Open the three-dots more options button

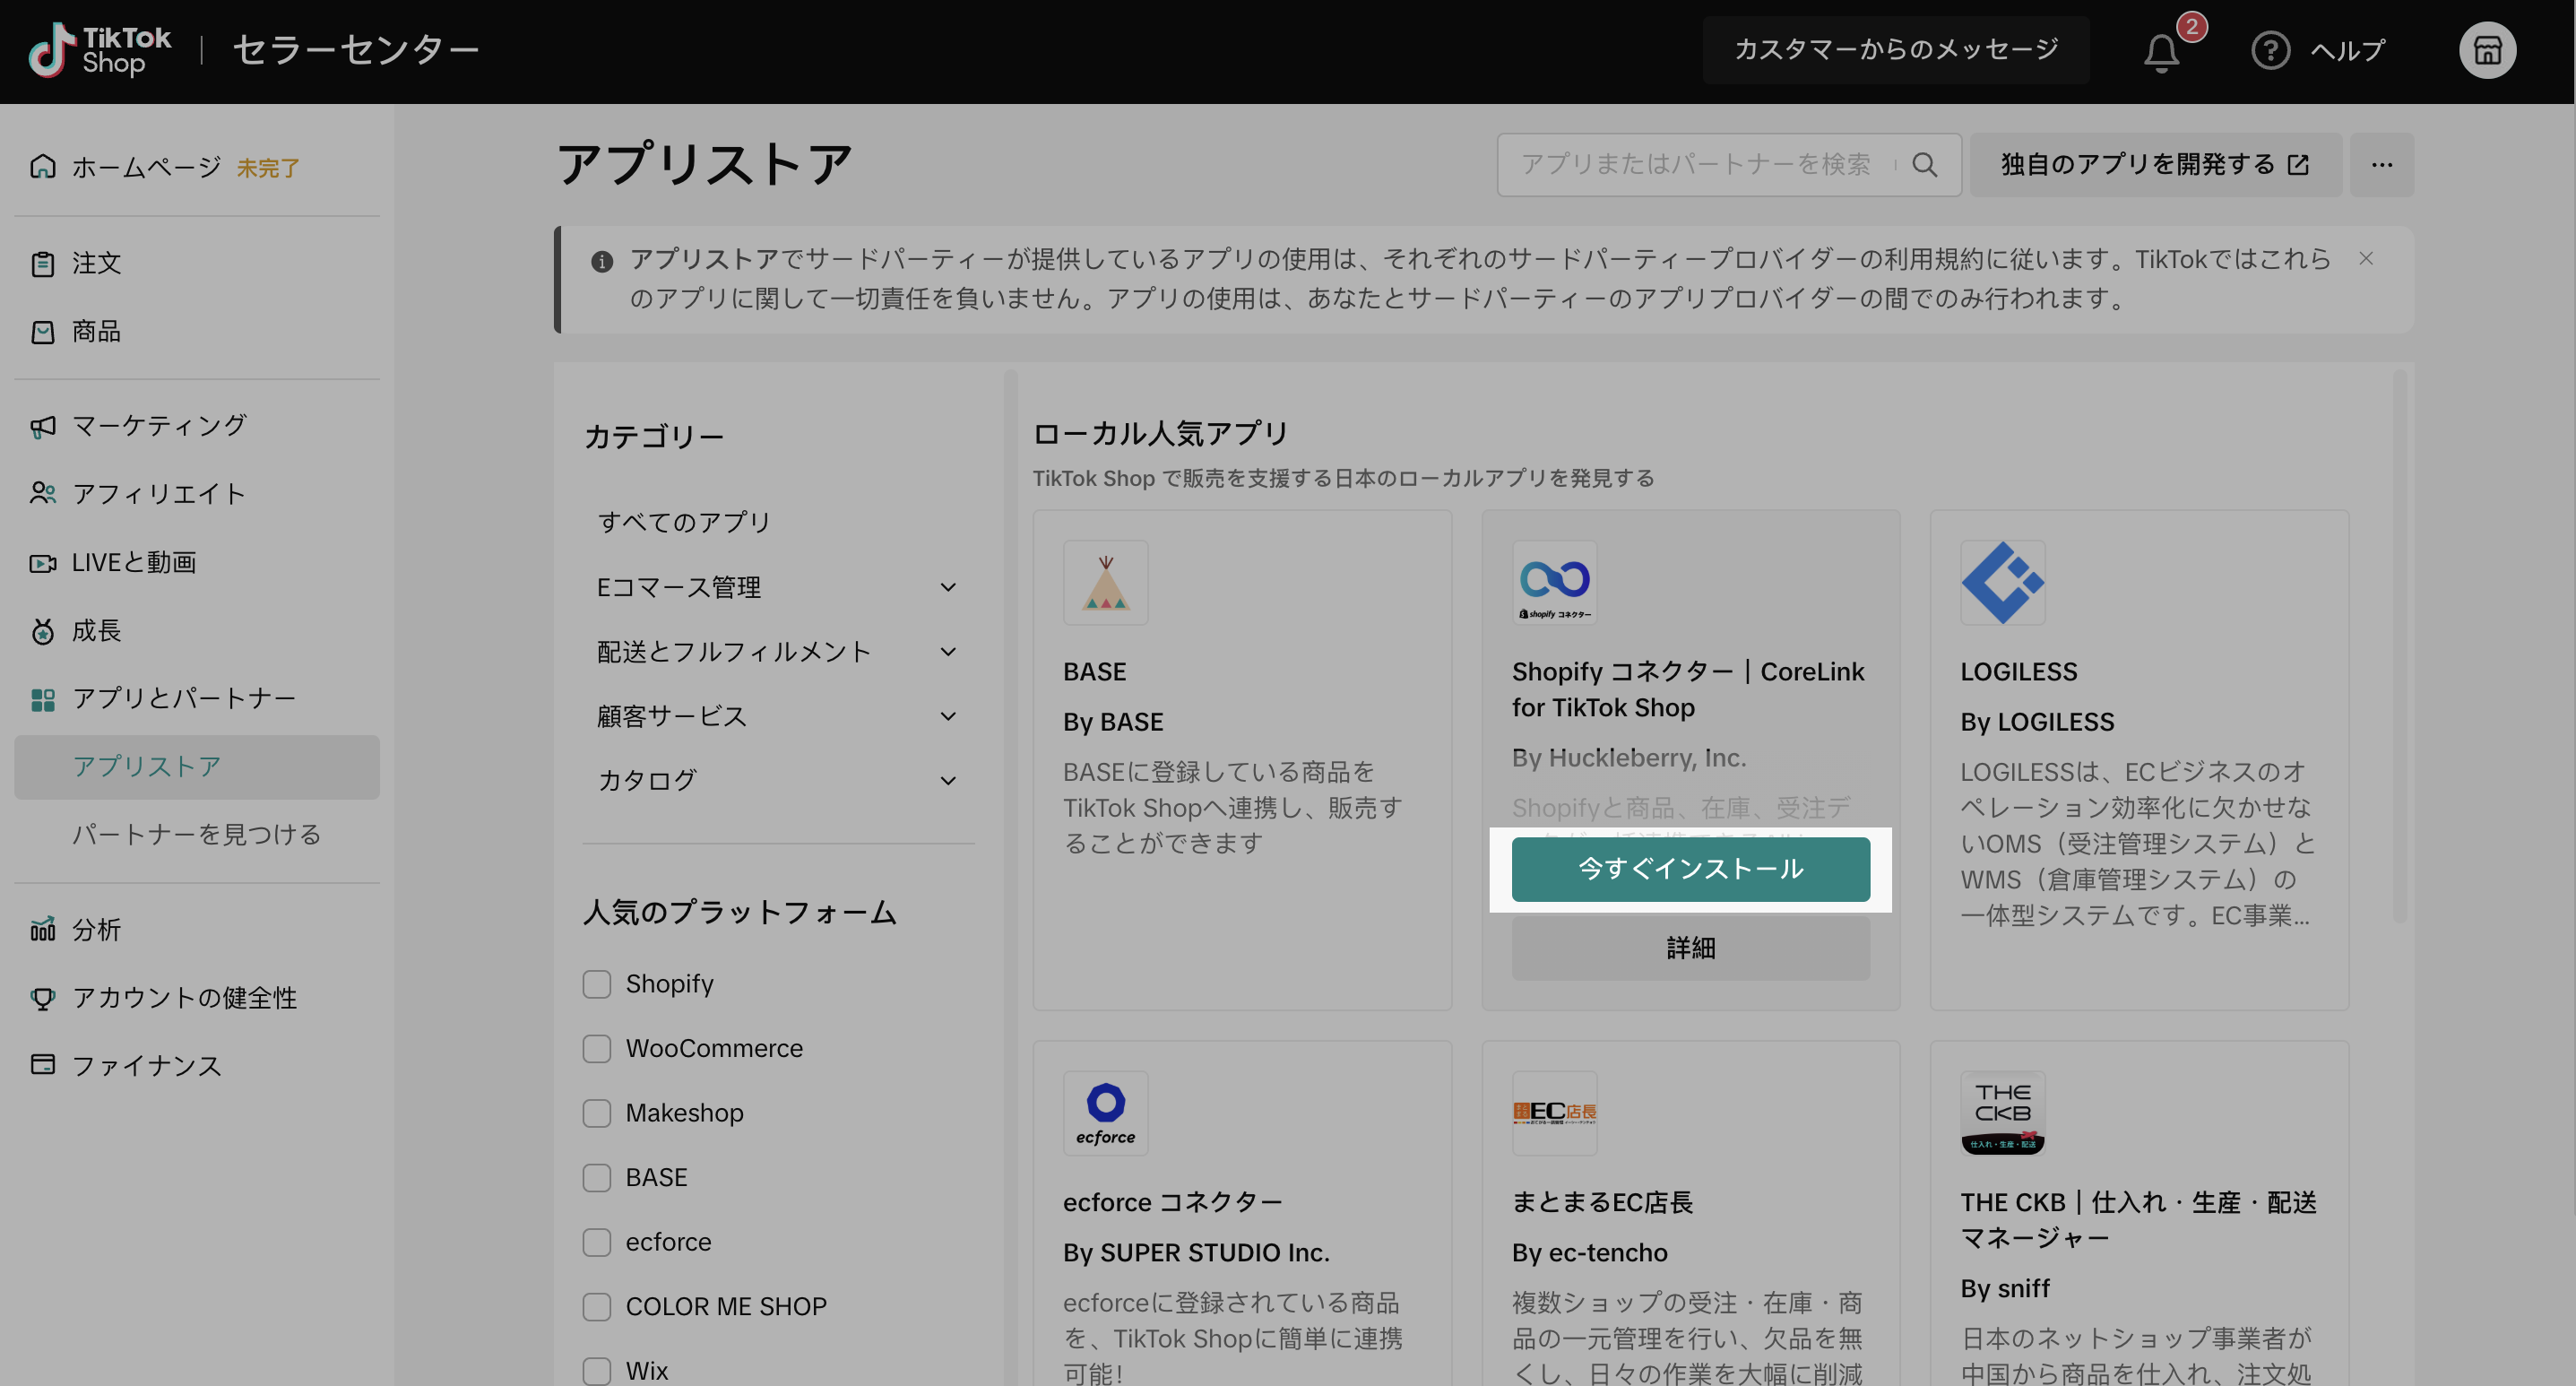point(2381,165)
